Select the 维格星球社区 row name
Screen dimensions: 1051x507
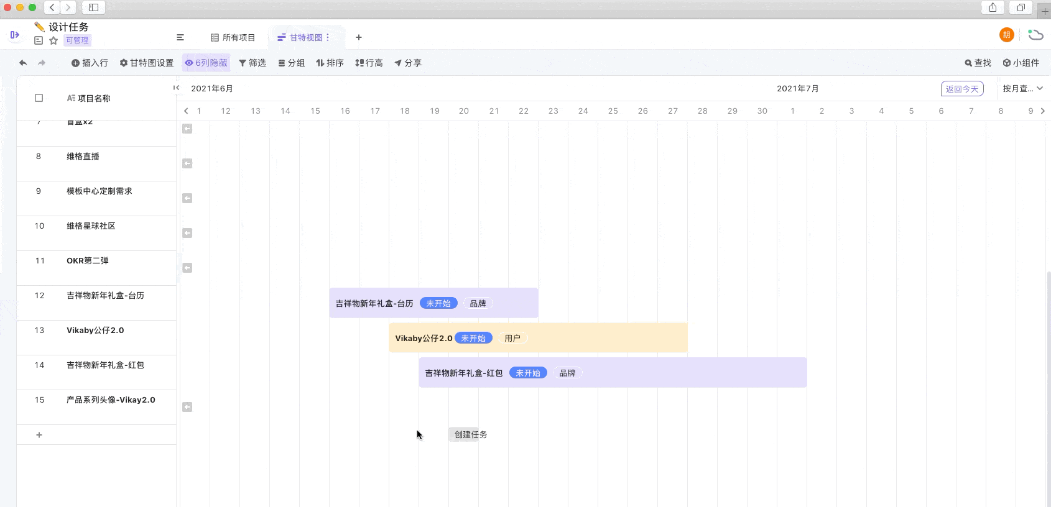[x=91, y=226]
